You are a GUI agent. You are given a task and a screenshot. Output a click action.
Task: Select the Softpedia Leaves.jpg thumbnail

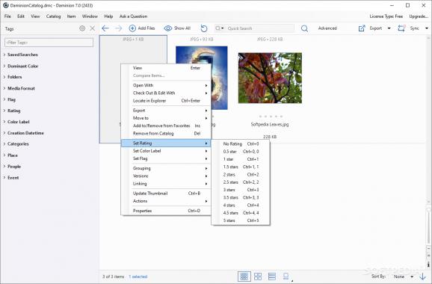pyautogui.click(x=270, y=78)
